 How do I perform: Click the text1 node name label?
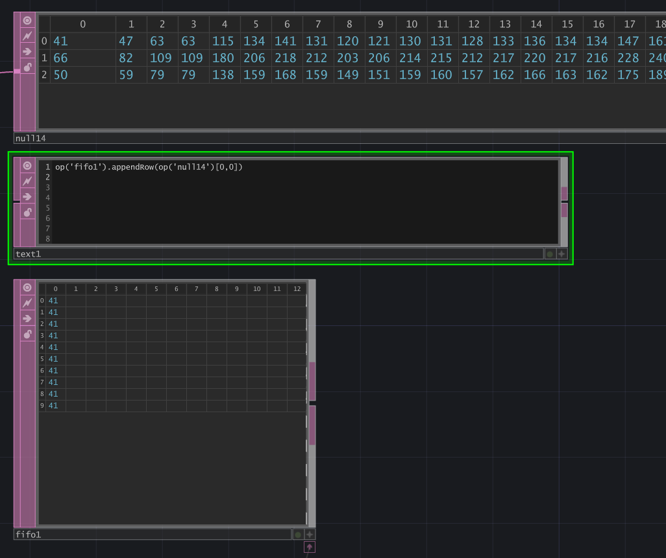pyautogui.click(x=29, y=254)
